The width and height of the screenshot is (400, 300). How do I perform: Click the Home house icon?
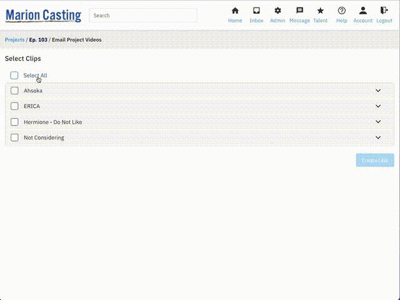point(235,11)
